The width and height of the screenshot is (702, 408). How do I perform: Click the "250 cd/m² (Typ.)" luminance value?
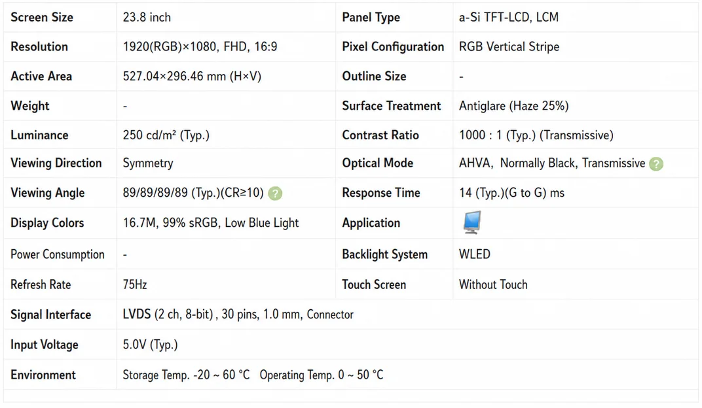tap(166, 135)
